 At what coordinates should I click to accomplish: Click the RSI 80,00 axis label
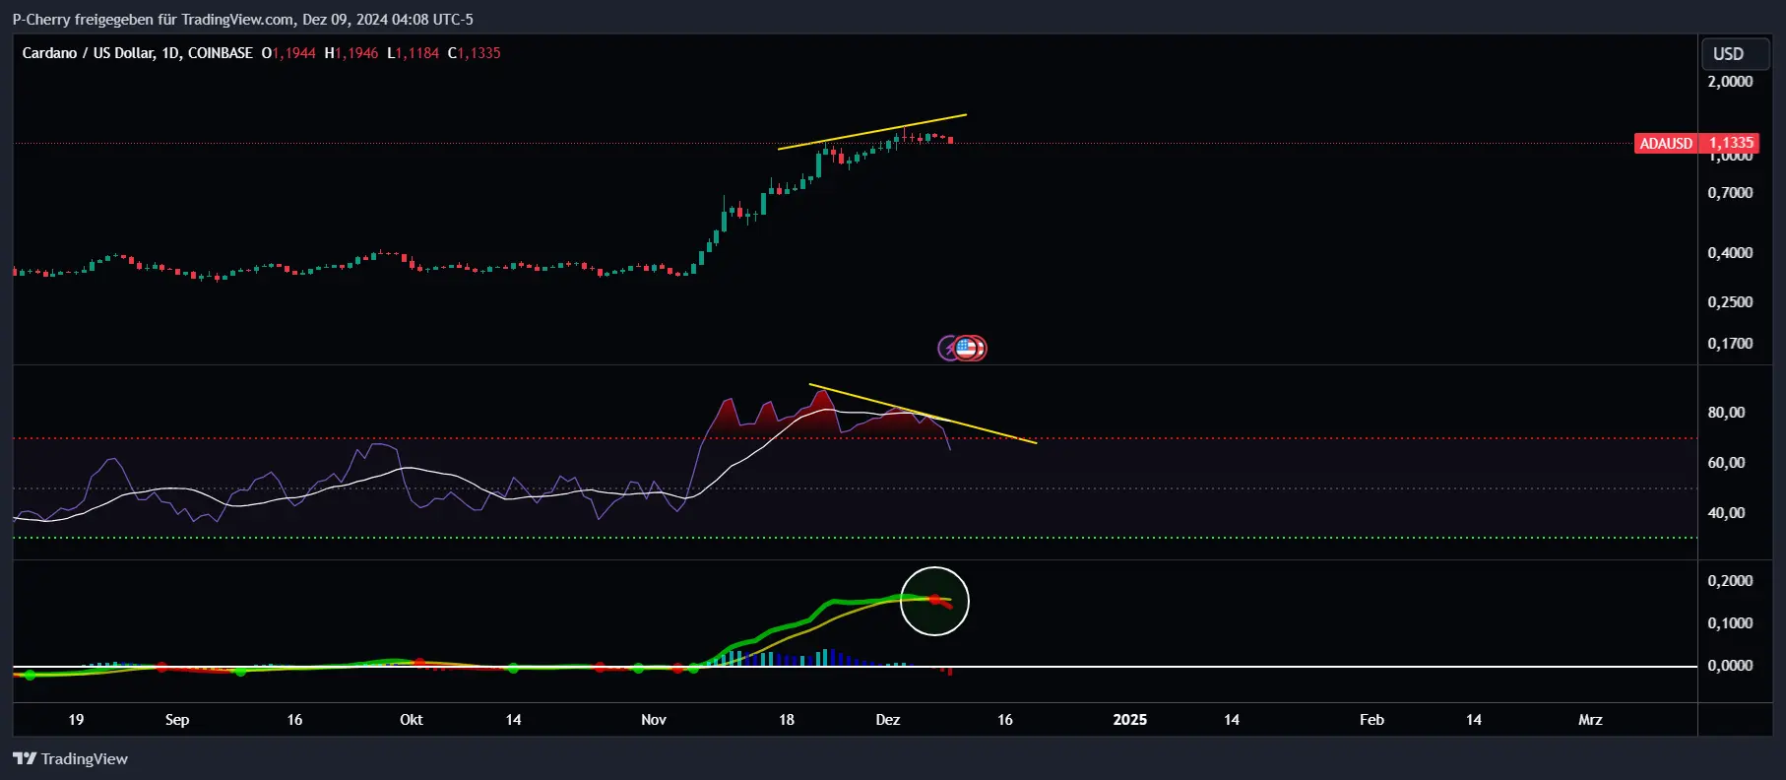coord(1726,413)
